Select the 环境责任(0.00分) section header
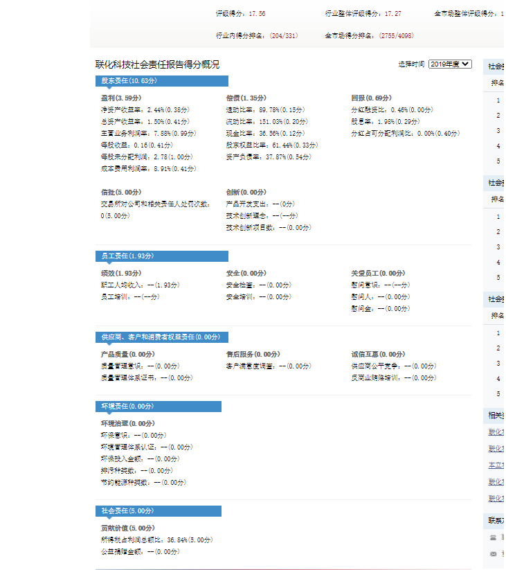The height and width of the screenshot is (570, 506). pyautogui.click(x=159, y=406)
